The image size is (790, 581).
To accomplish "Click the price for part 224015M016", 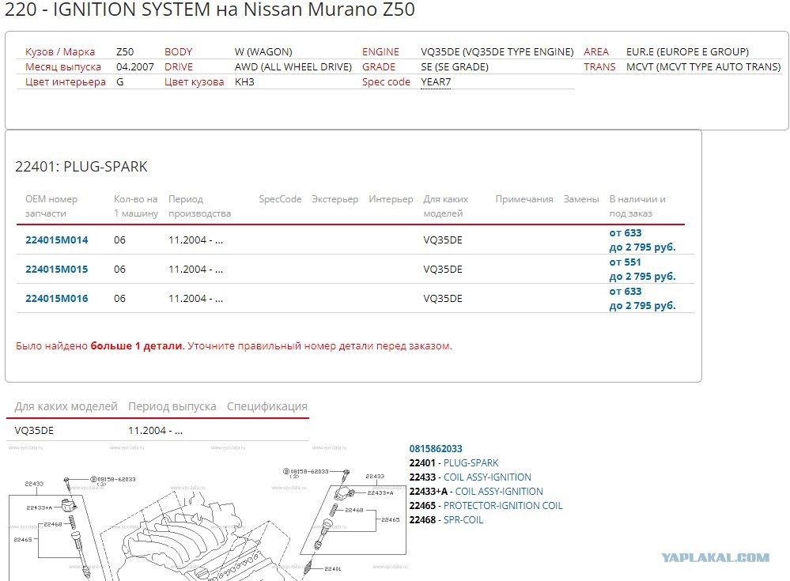I will tap(642, 299).
